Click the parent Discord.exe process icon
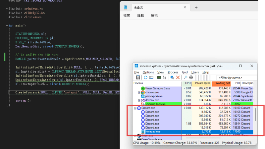 point(139,108)
